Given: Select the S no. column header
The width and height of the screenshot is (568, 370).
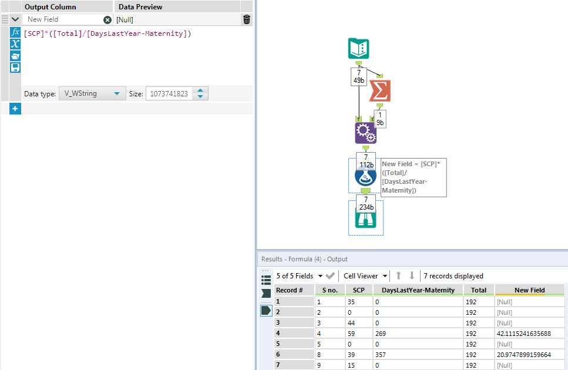Looking at the screenshot, I should point(330,290).
